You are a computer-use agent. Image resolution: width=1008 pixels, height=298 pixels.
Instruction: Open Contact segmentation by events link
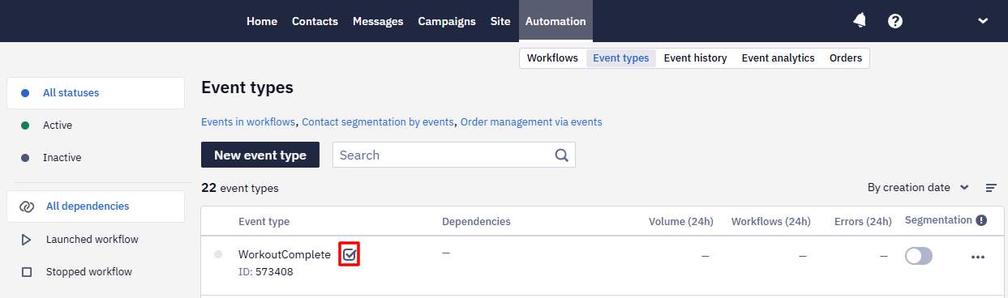pyautogui.click(x=378, y=122)
